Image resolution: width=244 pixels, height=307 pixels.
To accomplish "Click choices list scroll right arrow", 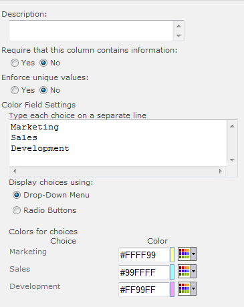I will point(221,171).
